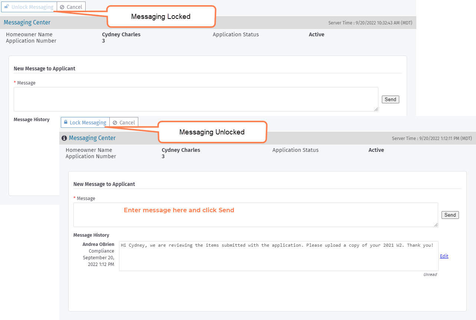Screen dimensions: 476x320
Task: Click the Messaging Locked callout label
Action: tap(161, 17)
